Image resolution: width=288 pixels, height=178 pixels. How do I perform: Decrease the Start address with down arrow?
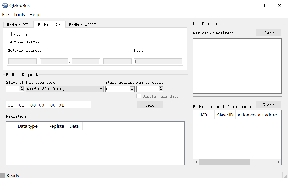point(132,90)
